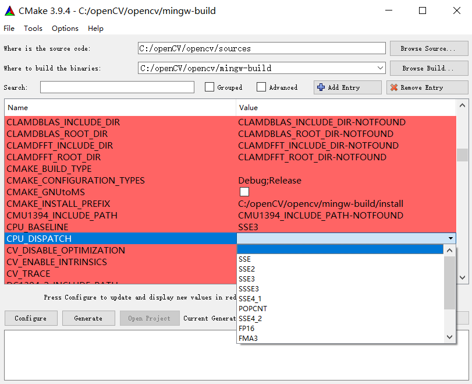Viewport: 472px width, 384px height.
Task: Click the Browse Build button
Action: pyautogui.click(x=429, y=68)
